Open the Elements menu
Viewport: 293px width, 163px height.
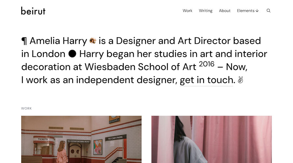(245, 11)
